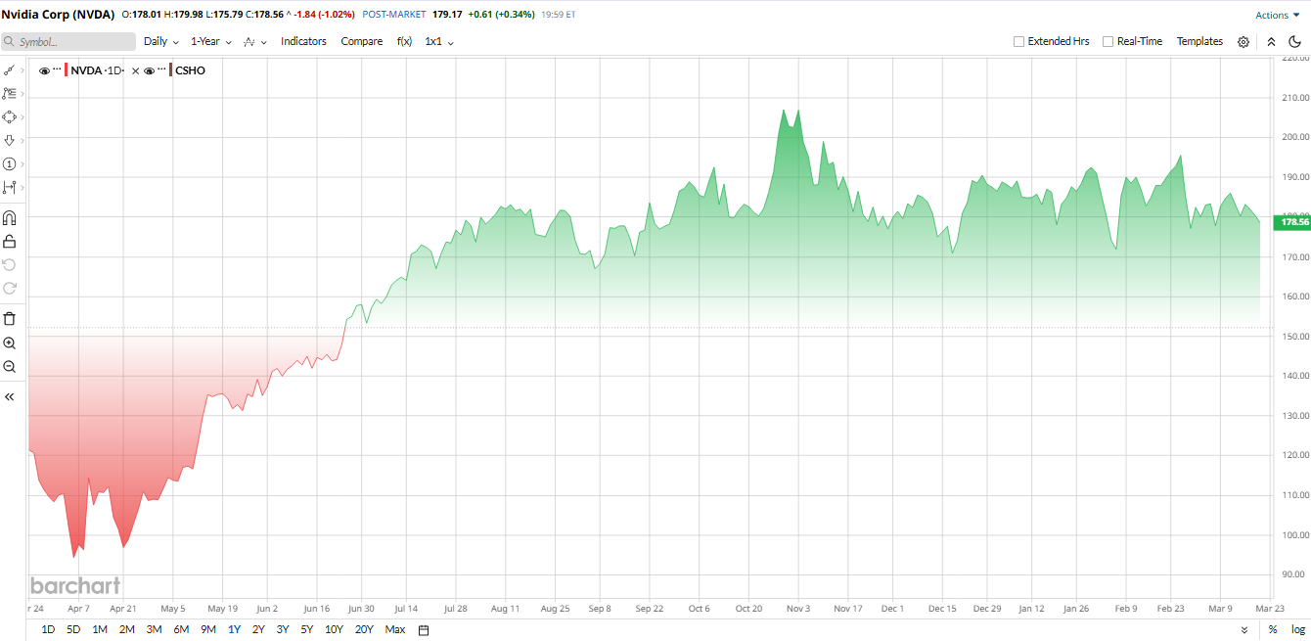Select the 2M range

click(x=127, y=629)
